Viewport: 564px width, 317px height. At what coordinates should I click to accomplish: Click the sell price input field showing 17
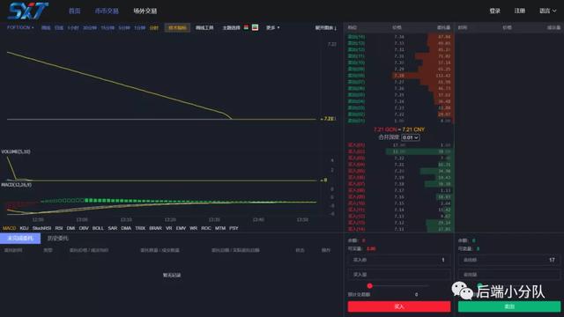click(509, 260)
